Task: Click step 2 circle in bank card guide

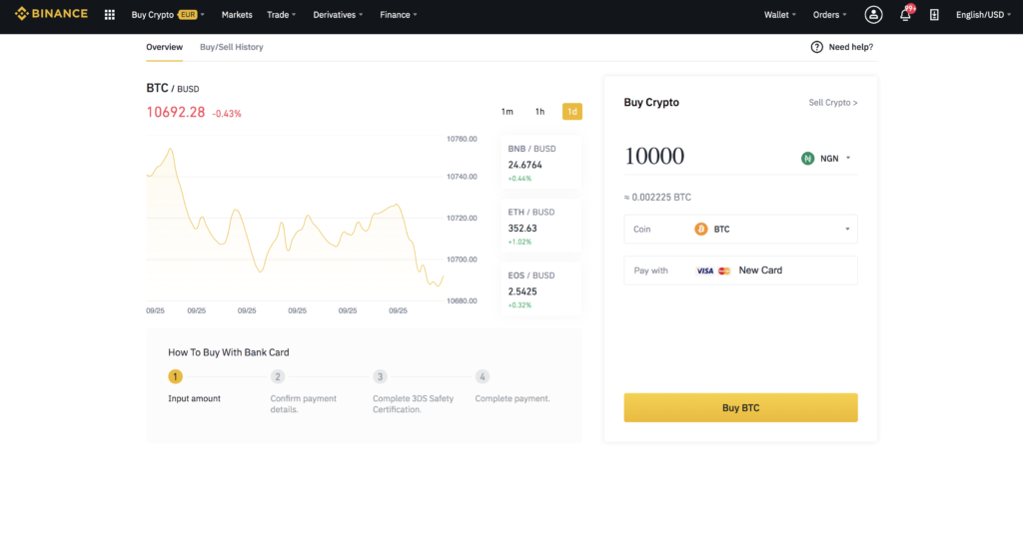Action: [278, 377]
